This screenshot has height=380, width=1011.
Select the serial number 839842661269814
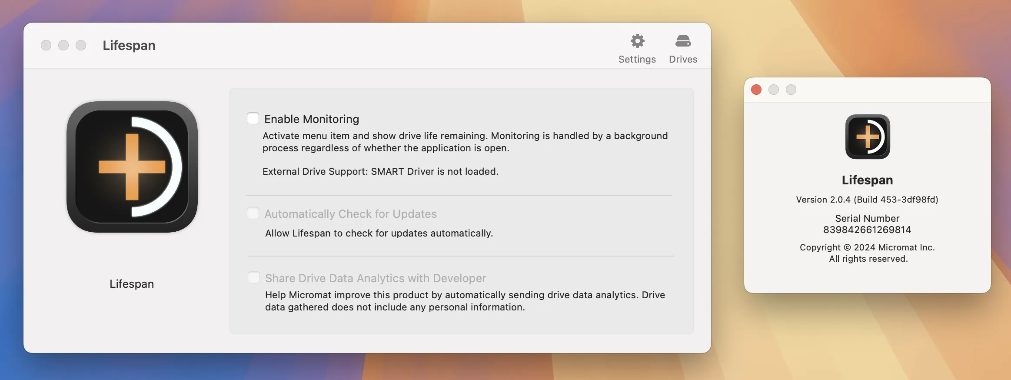[x=867, y=230]
